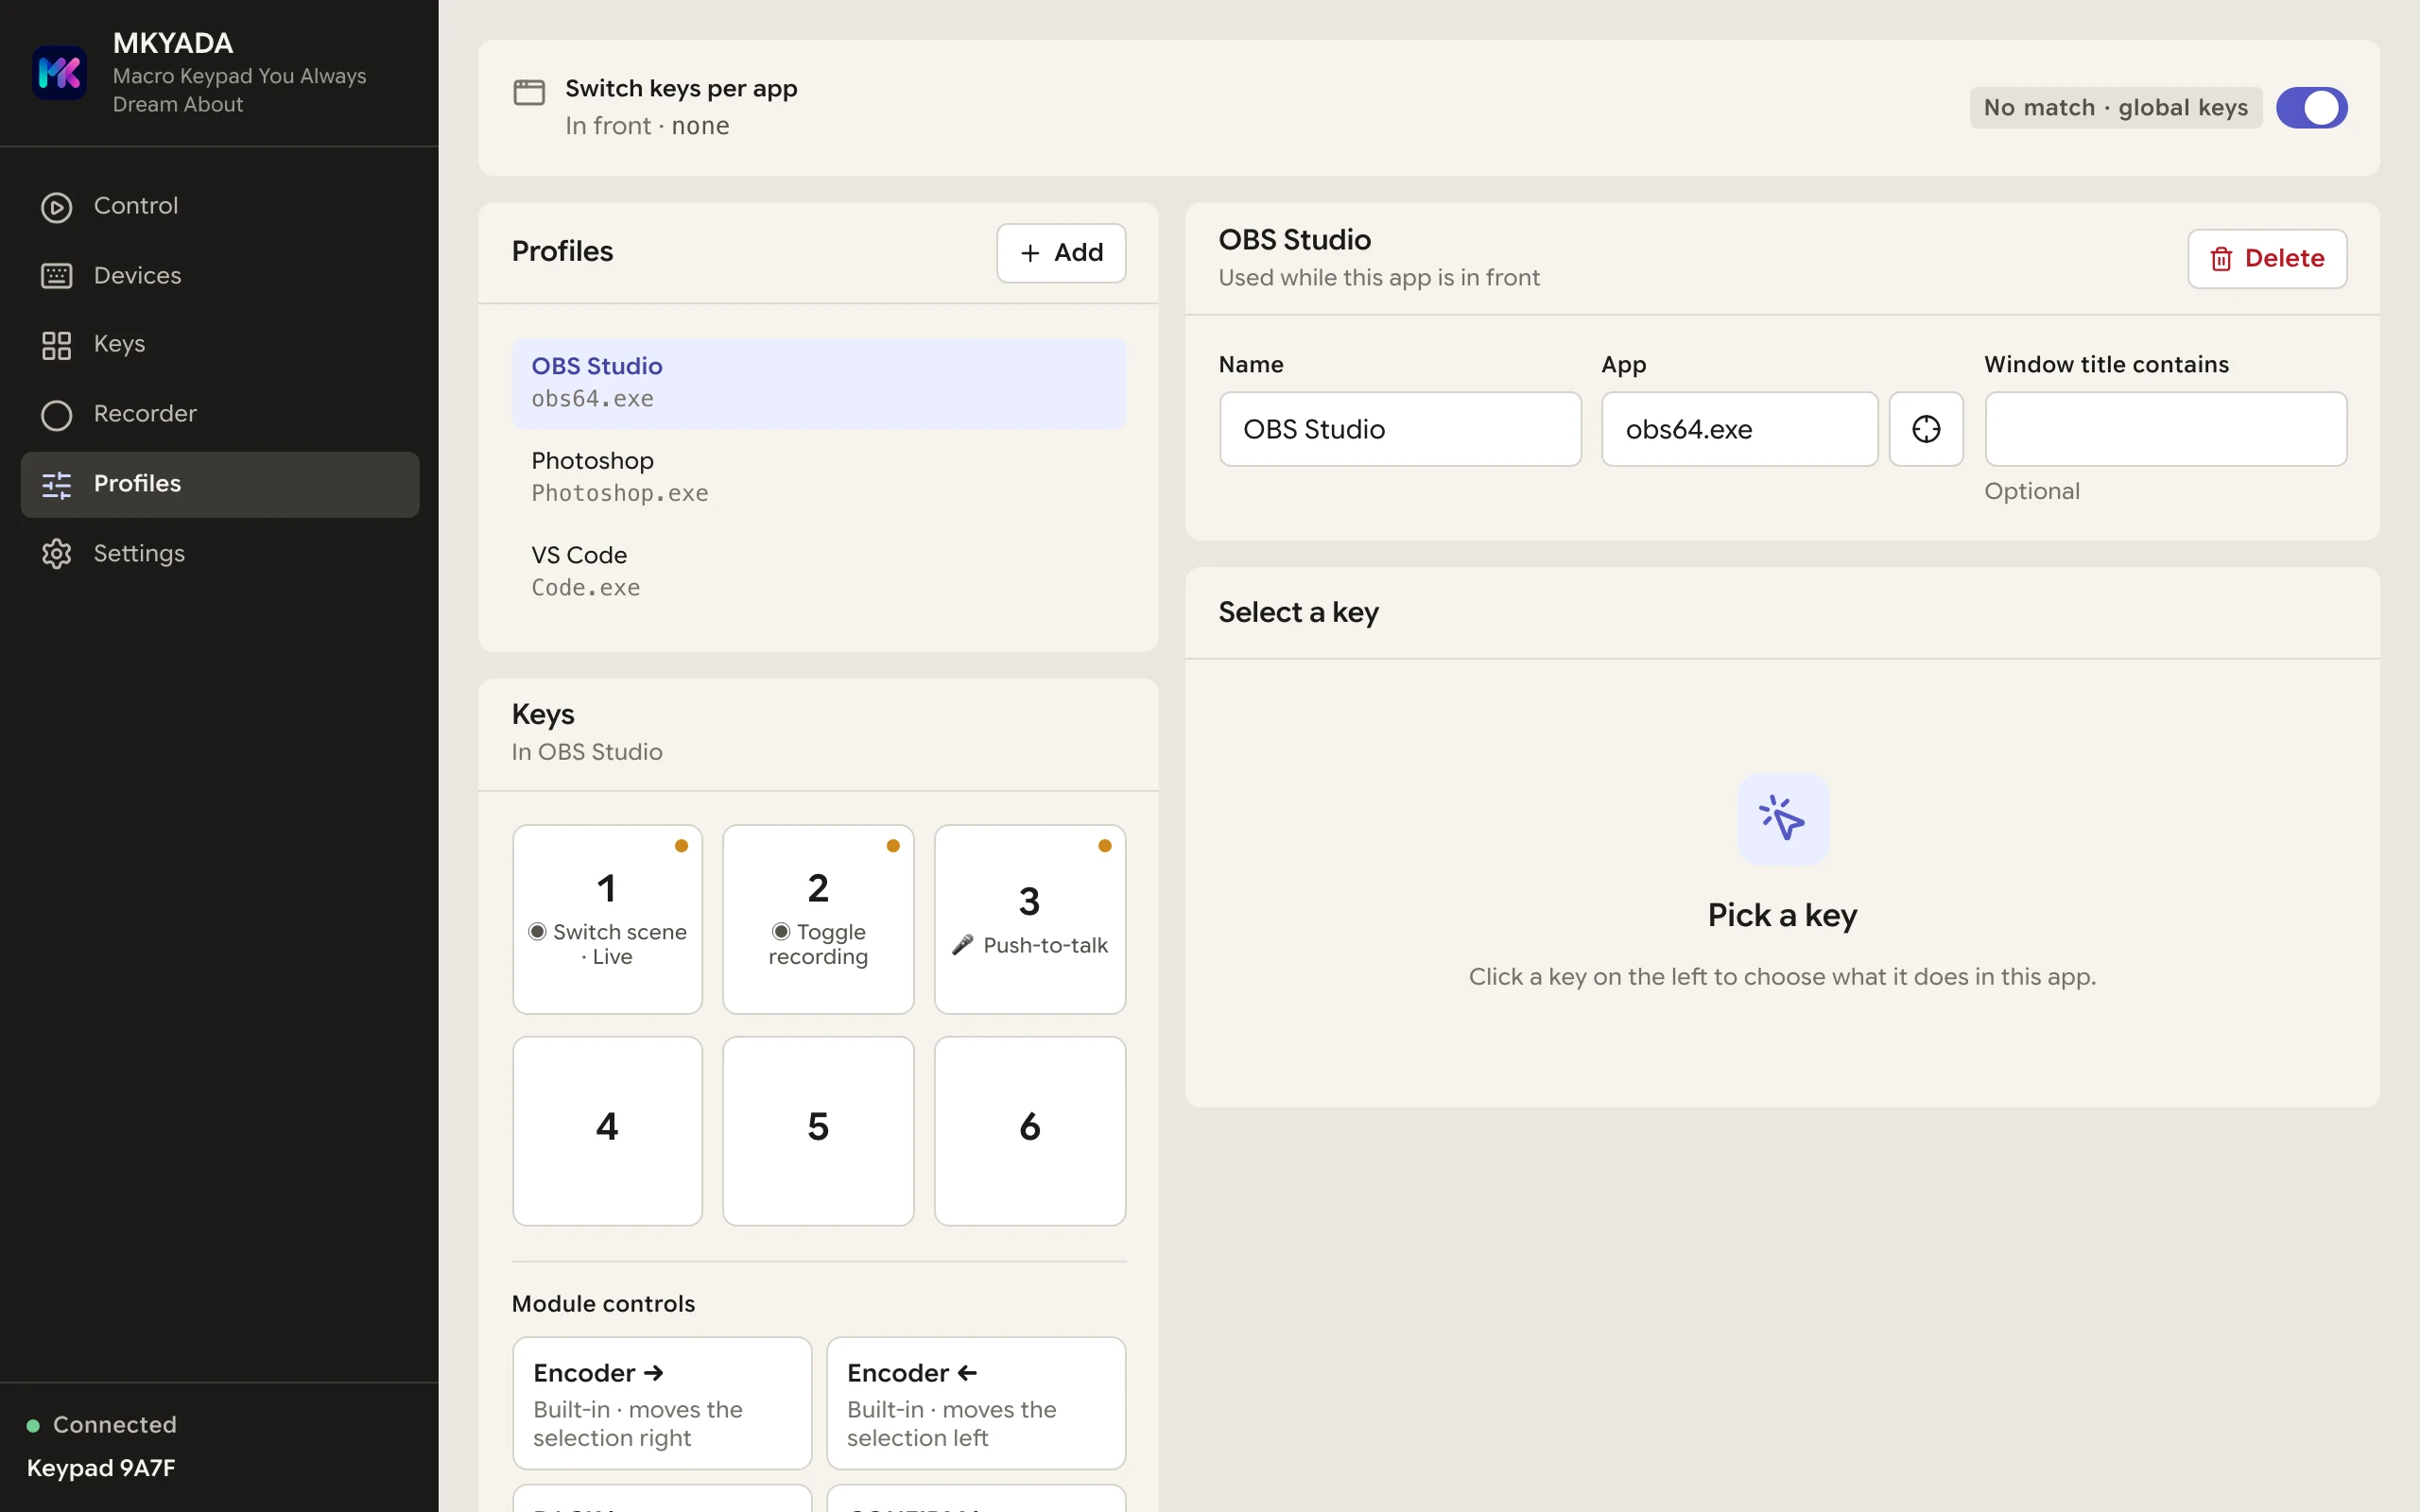
Task: Click the Window title contains field
Action: 2165,429
